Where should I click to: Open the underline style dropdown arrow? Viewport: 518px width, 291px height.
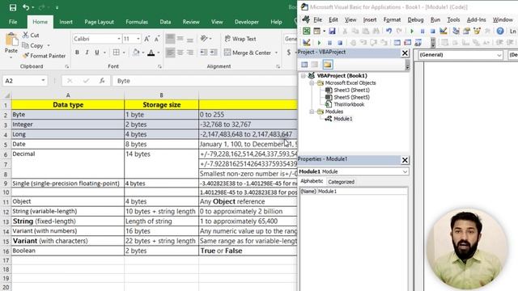click(x=104, y=53)
